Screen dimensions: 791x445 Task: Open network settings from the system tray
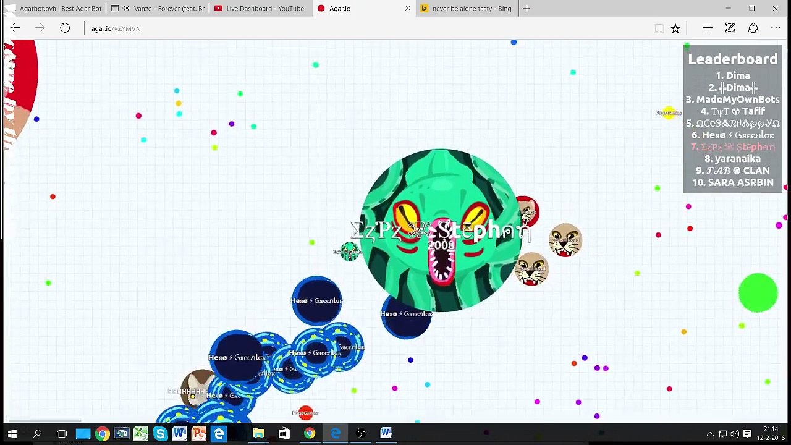[722, 434]
